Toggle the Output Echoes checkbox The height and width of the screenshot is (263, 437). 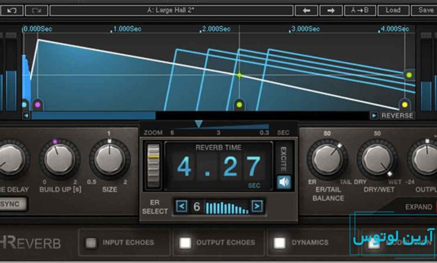pos(184,243)
